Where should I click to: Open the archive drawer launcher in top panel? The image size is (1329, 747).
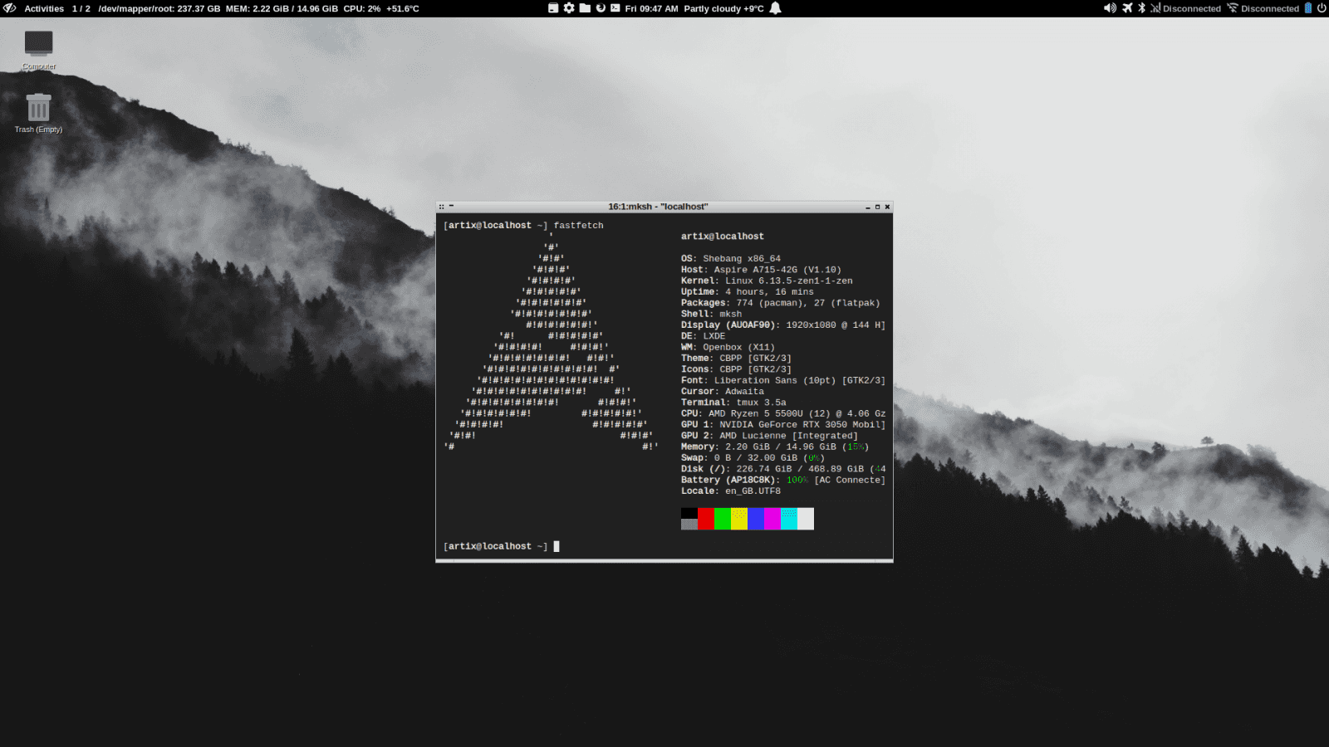pos(553,8)
